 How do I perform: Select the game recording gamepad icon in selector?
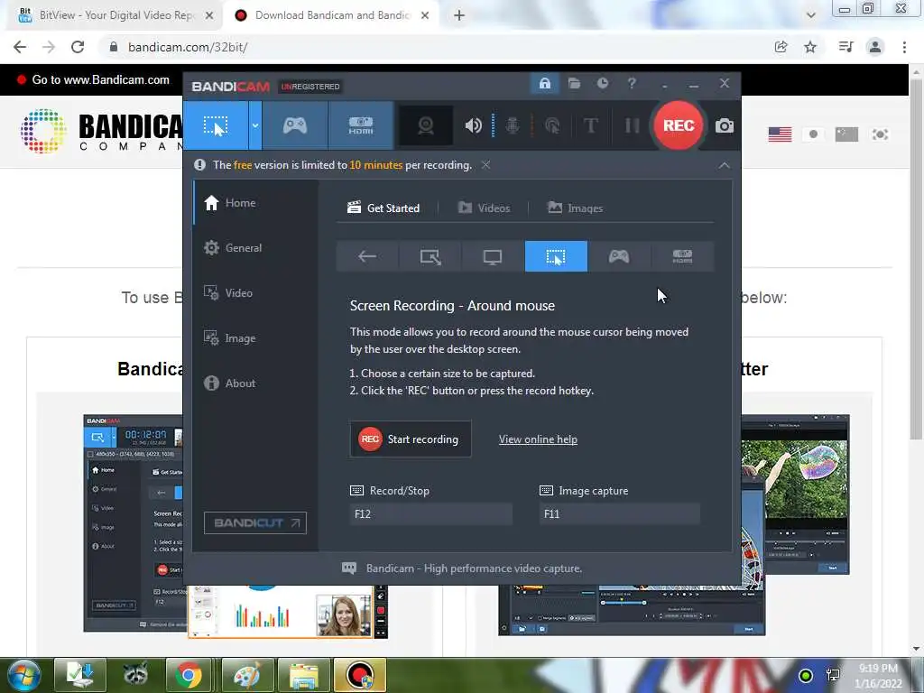pos(619,256)
